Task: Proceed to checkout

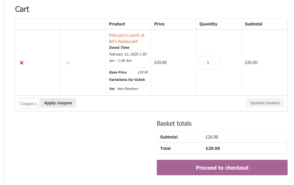Action: [222, 168]
